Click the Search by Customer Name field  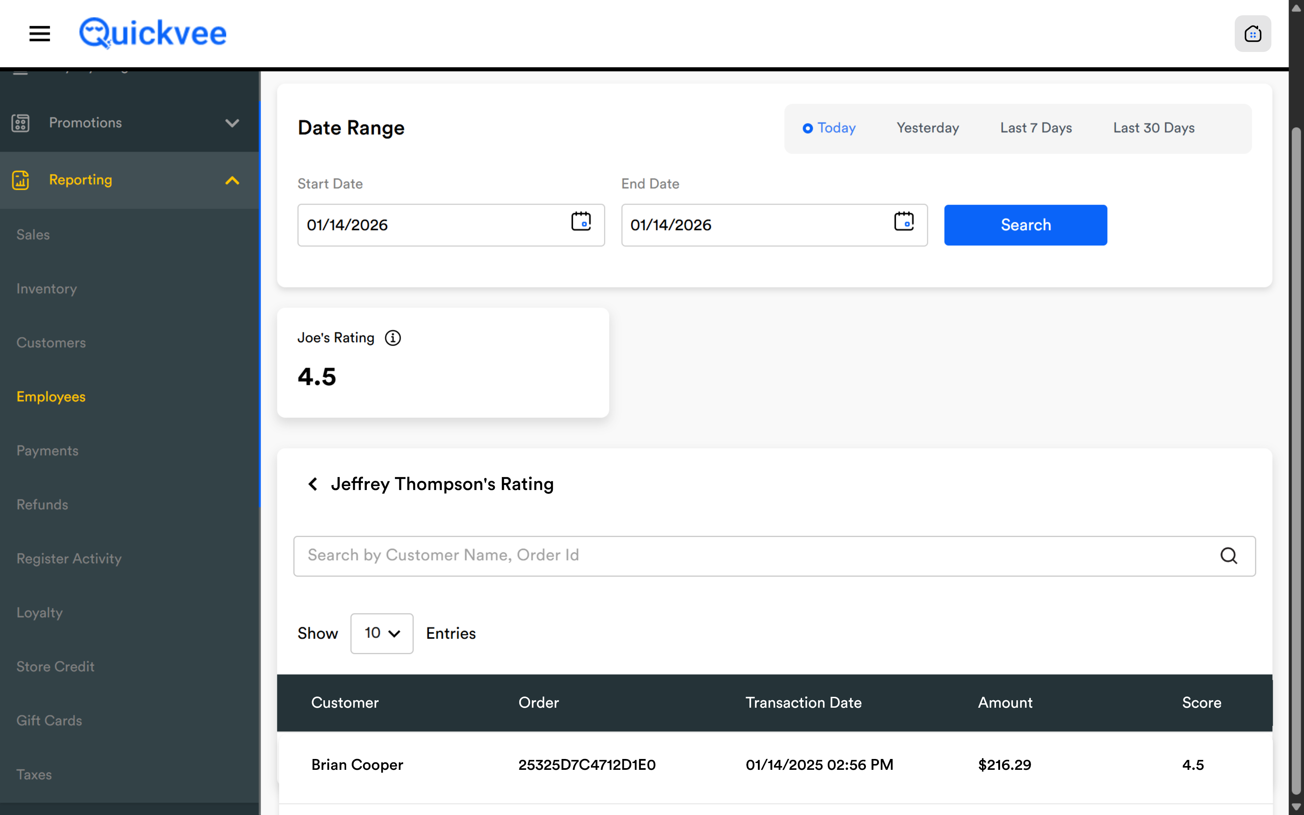click(x=754, y=555)
